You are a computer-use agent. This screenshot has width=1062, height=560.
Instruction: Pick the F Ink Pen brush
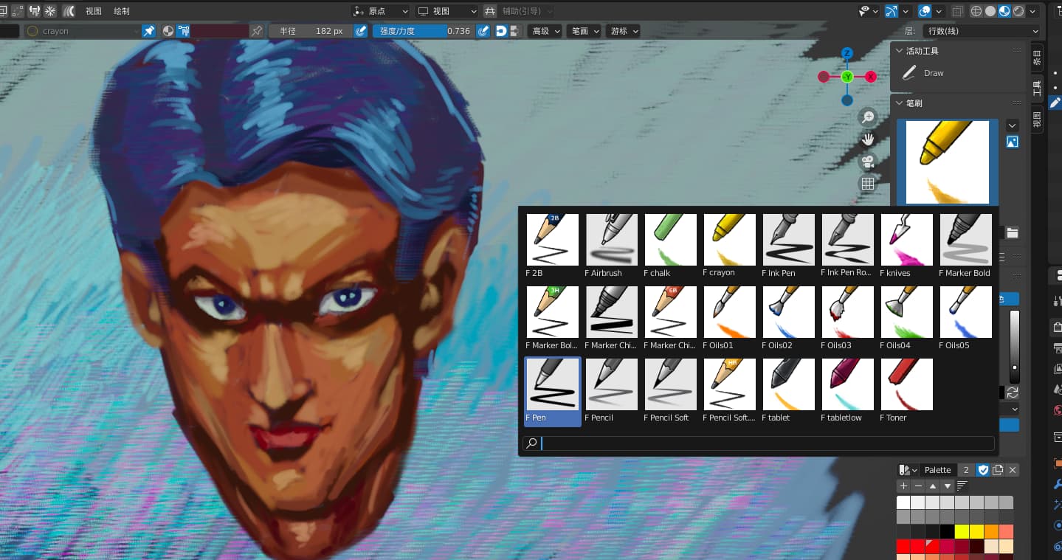788,241
